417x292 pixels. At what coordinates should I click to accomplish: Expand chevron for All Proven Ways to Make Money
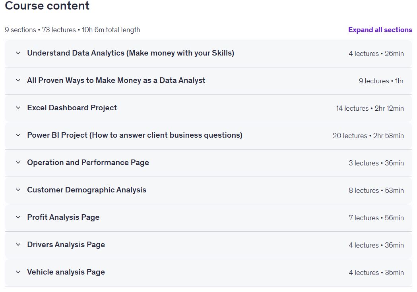click(18, 80)
